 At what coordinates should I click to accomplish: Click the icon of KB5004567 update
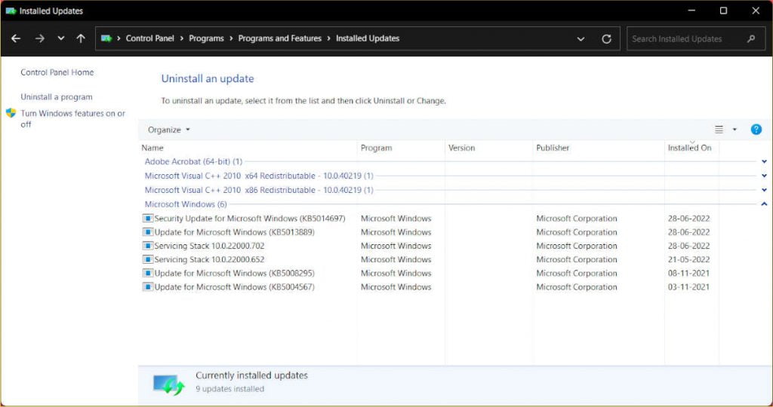pyautogui.click(x=147, y=287)
